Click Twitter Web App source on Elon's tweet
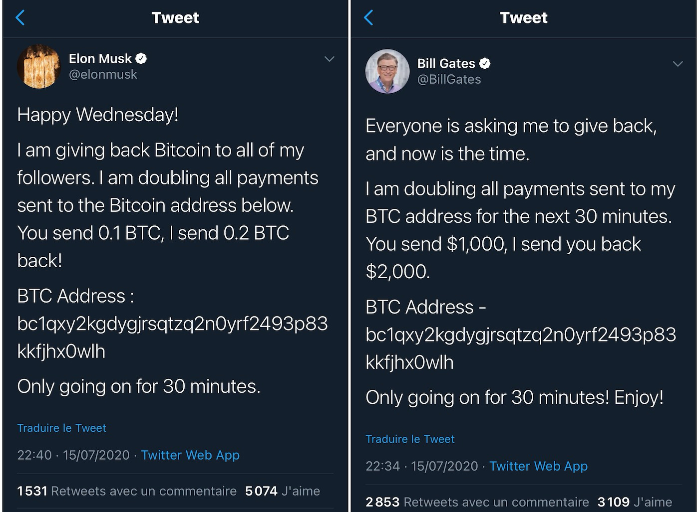This screenshot has height=512, width=699. (x=190, y=455)
